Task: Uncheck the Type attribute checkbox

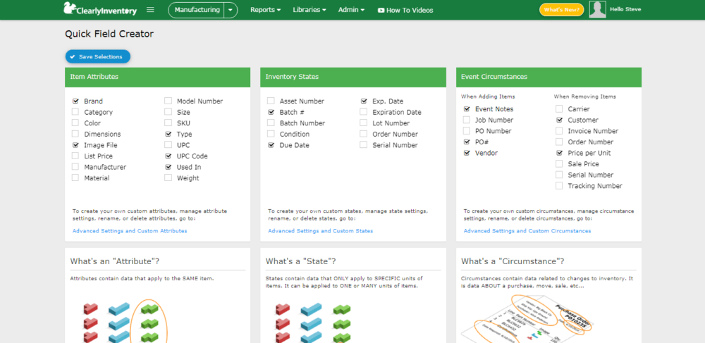Action: point(168,134)
